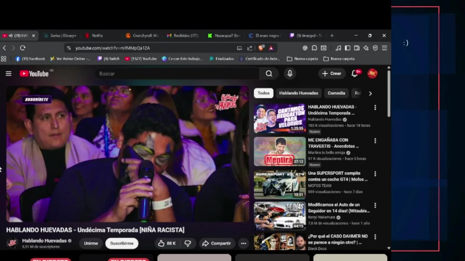Open the browser main menu three lines

coord(384,48)
